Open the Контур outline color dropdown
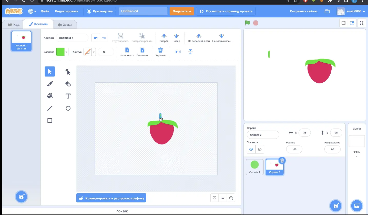This screenshot has height=215, width=368. click(x=90, y=52)
